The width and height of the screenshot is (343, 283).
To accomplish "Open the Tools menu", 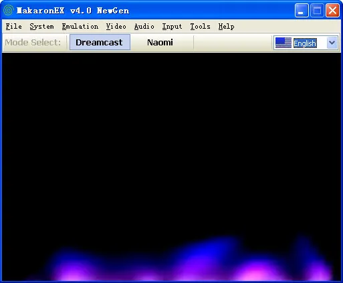I will click(x=200, y=27).
